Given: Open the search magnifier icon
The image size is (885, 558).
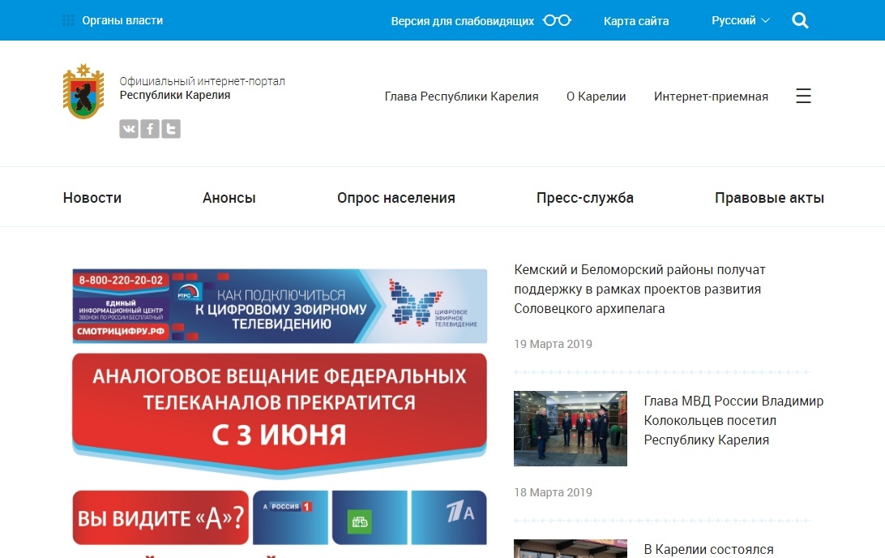Looking at the screenshot, I should click(x=800, y=20).
